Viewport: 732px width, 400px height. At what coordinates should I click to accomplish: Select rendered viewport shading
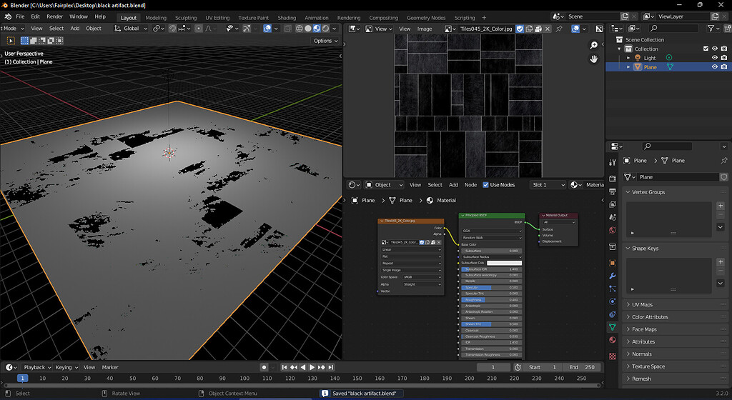(x=326, y=29)
